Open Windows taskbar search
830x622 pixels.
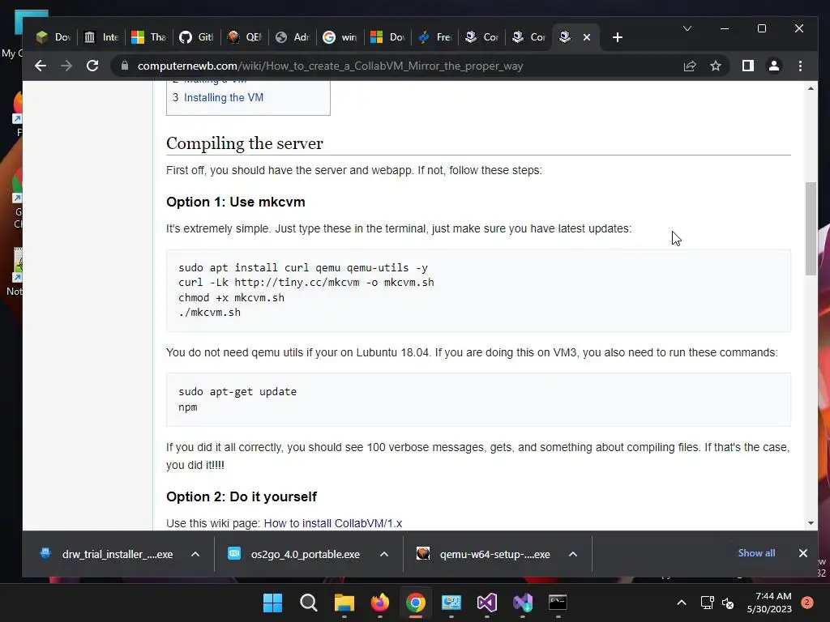click(308, 603)
